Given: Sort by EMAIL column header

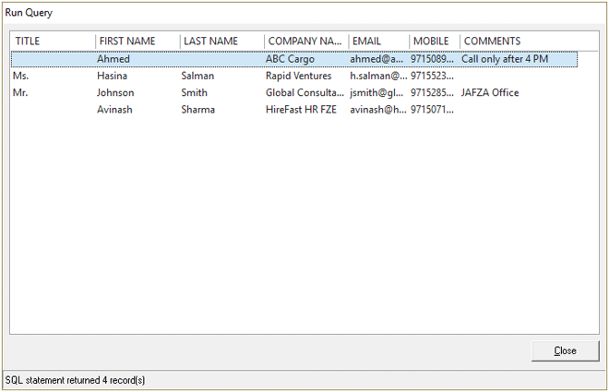Looking at the screenshot, I should (x=378, y=42).
